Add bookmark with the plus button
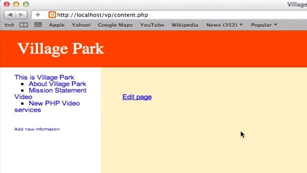The height and width of the screenshot is (173, 307). 38,15
